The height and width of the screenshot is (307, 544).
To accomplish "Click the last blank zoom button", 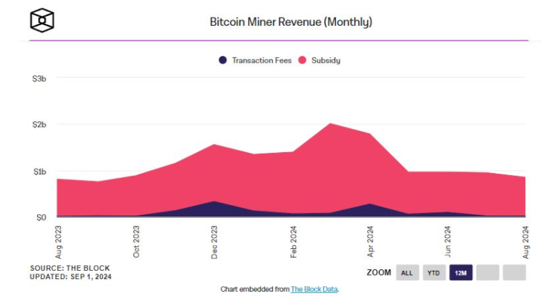I will (x=514, y=273).
